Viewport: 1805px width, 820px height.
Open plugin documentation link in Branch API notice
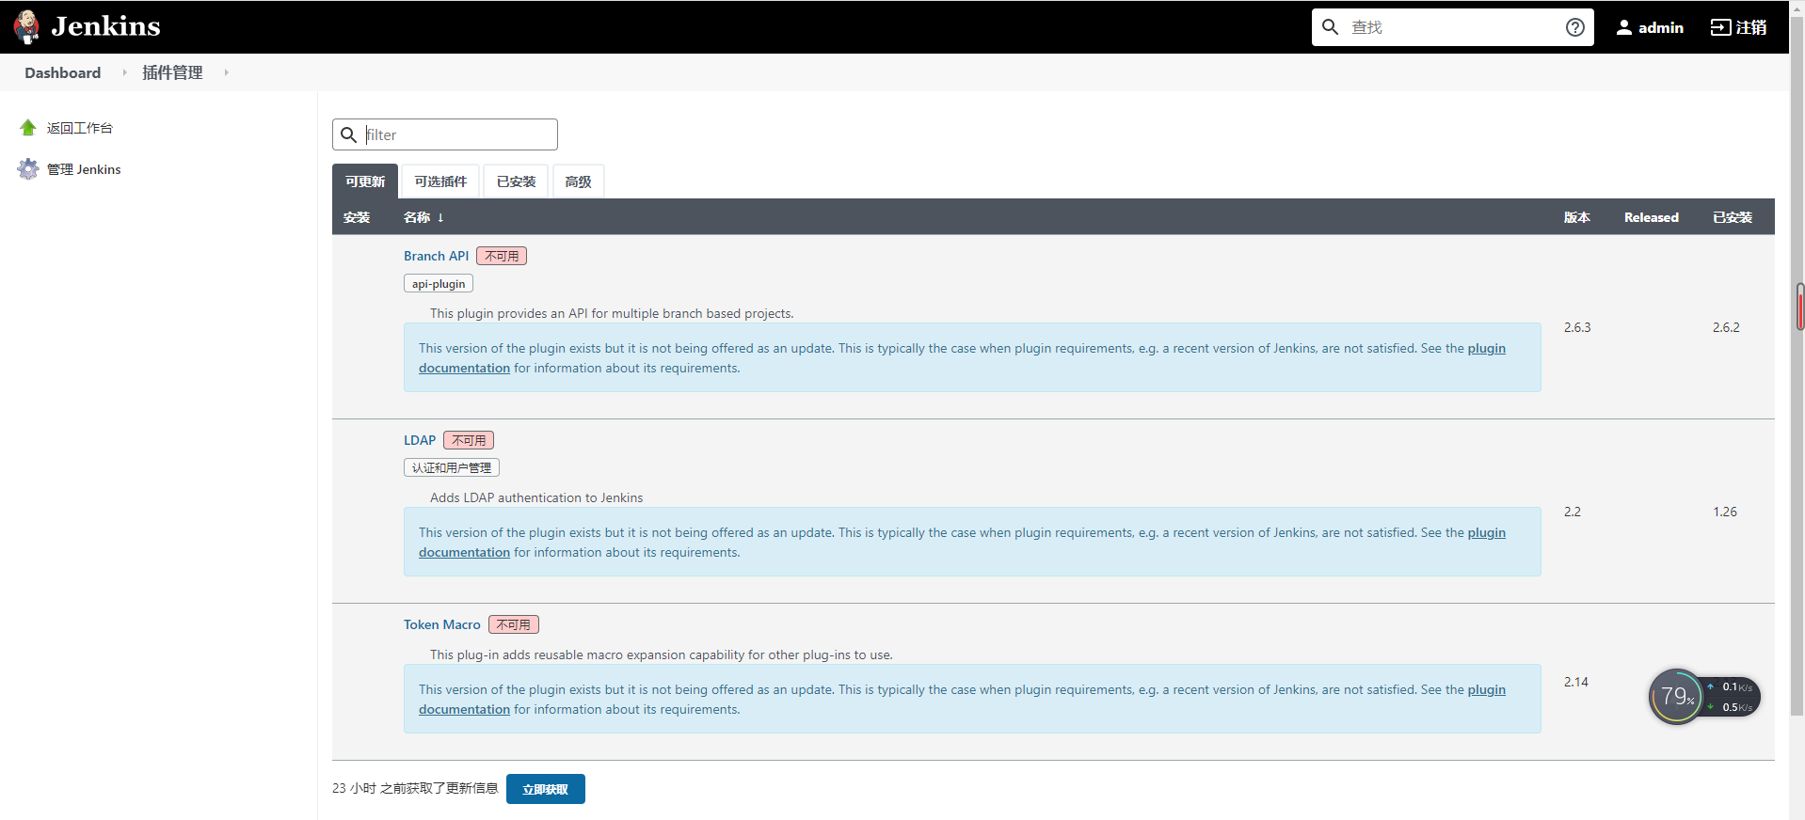click(1486, 348)
